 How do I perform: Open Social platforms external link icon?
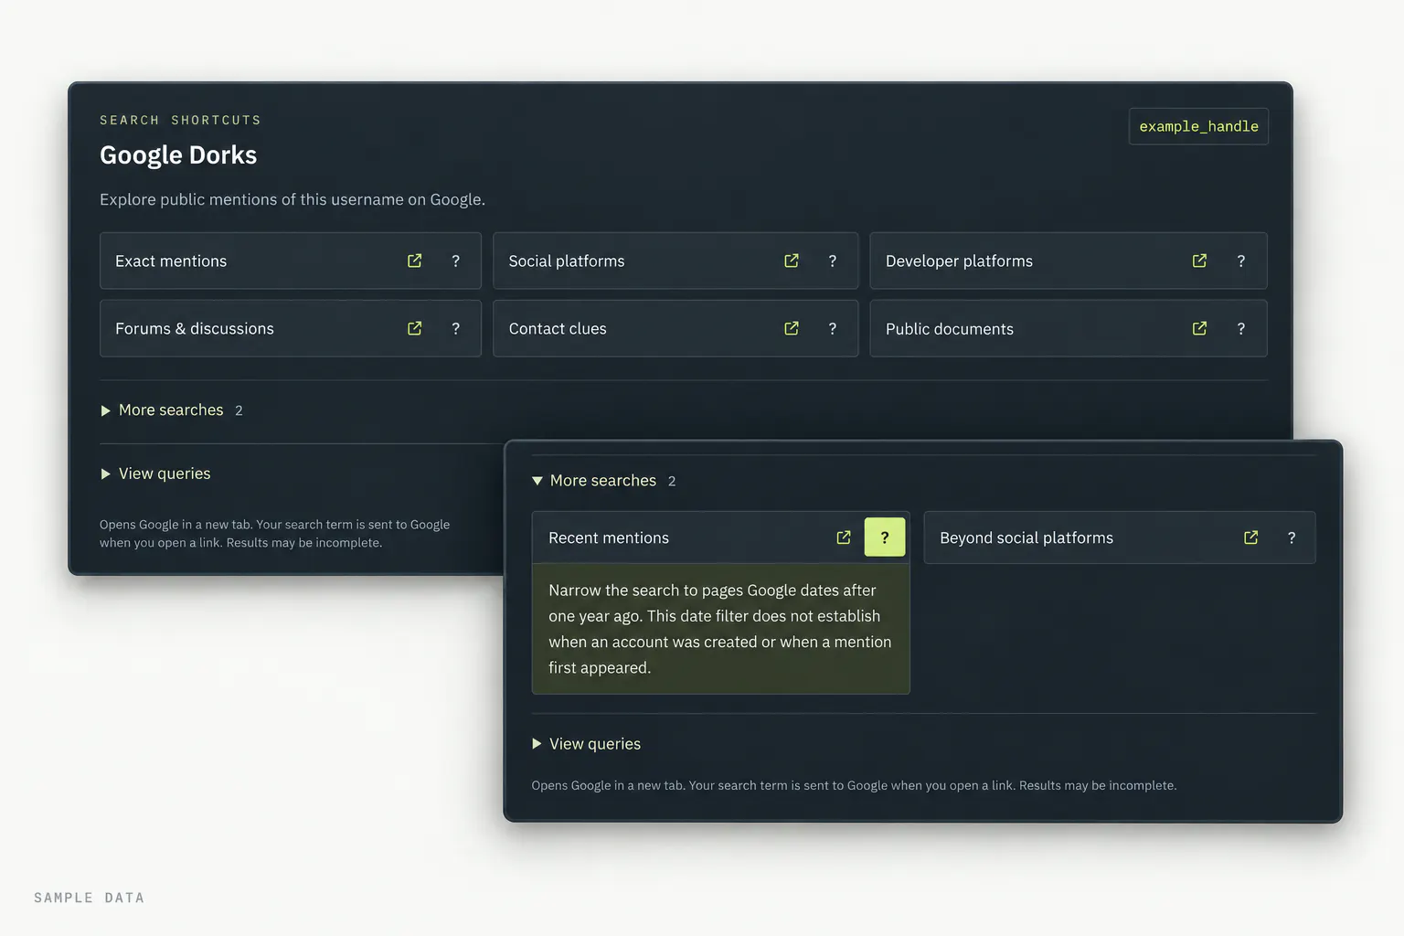pyautogui.click(x=792, y=261)
